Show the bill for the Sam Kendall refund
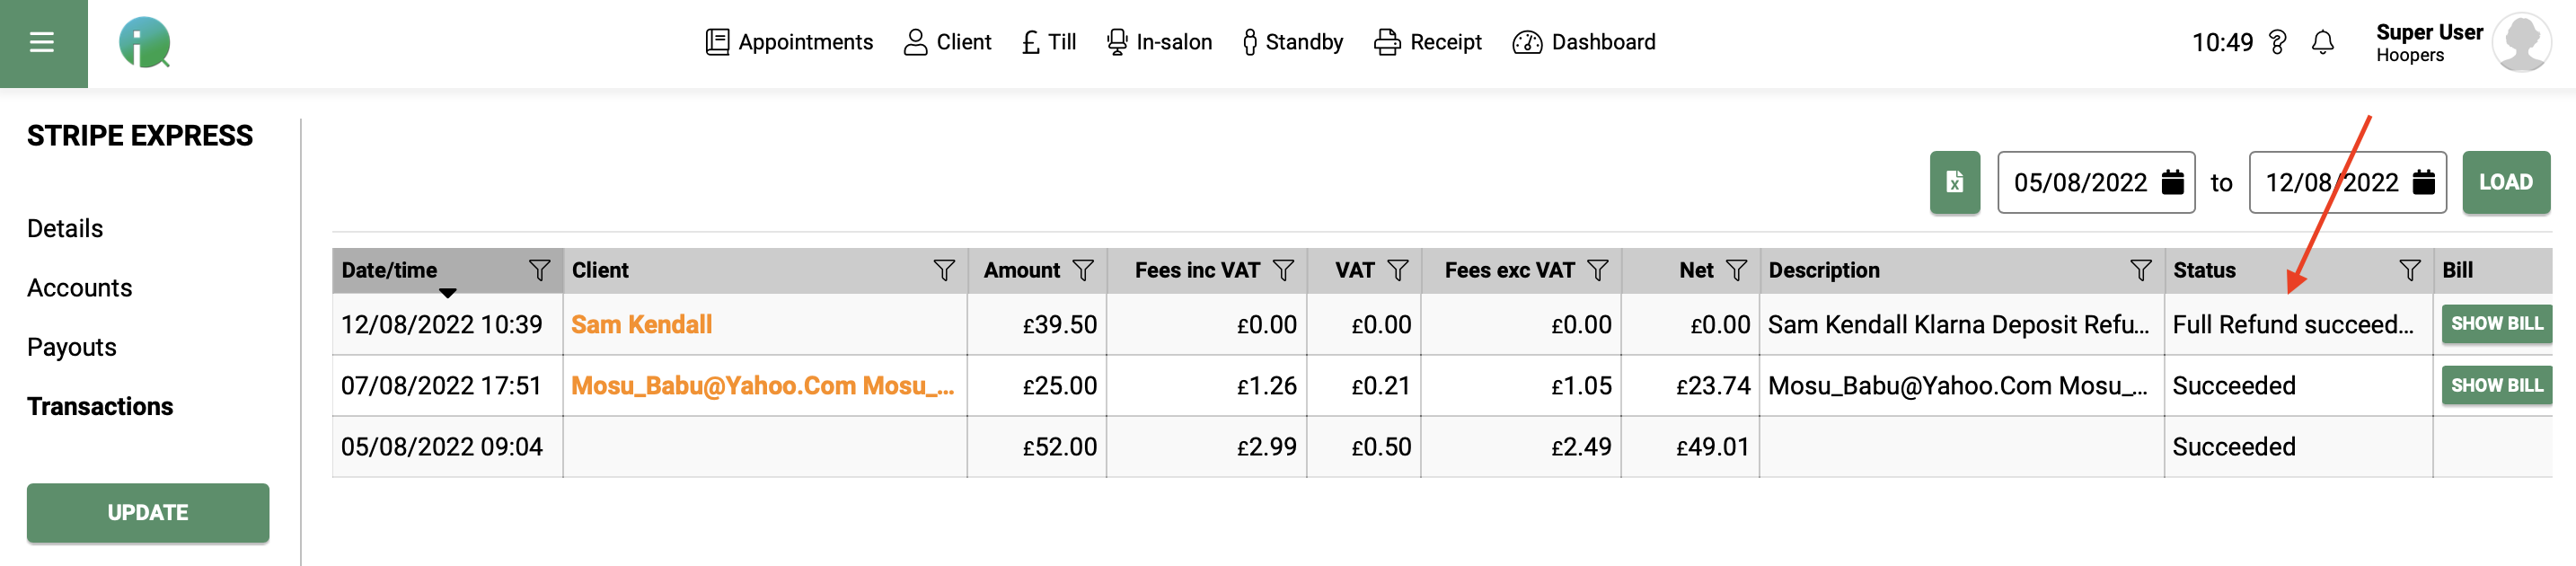Viewport: 2576px width, 566px height. [x=2497, y=324]
